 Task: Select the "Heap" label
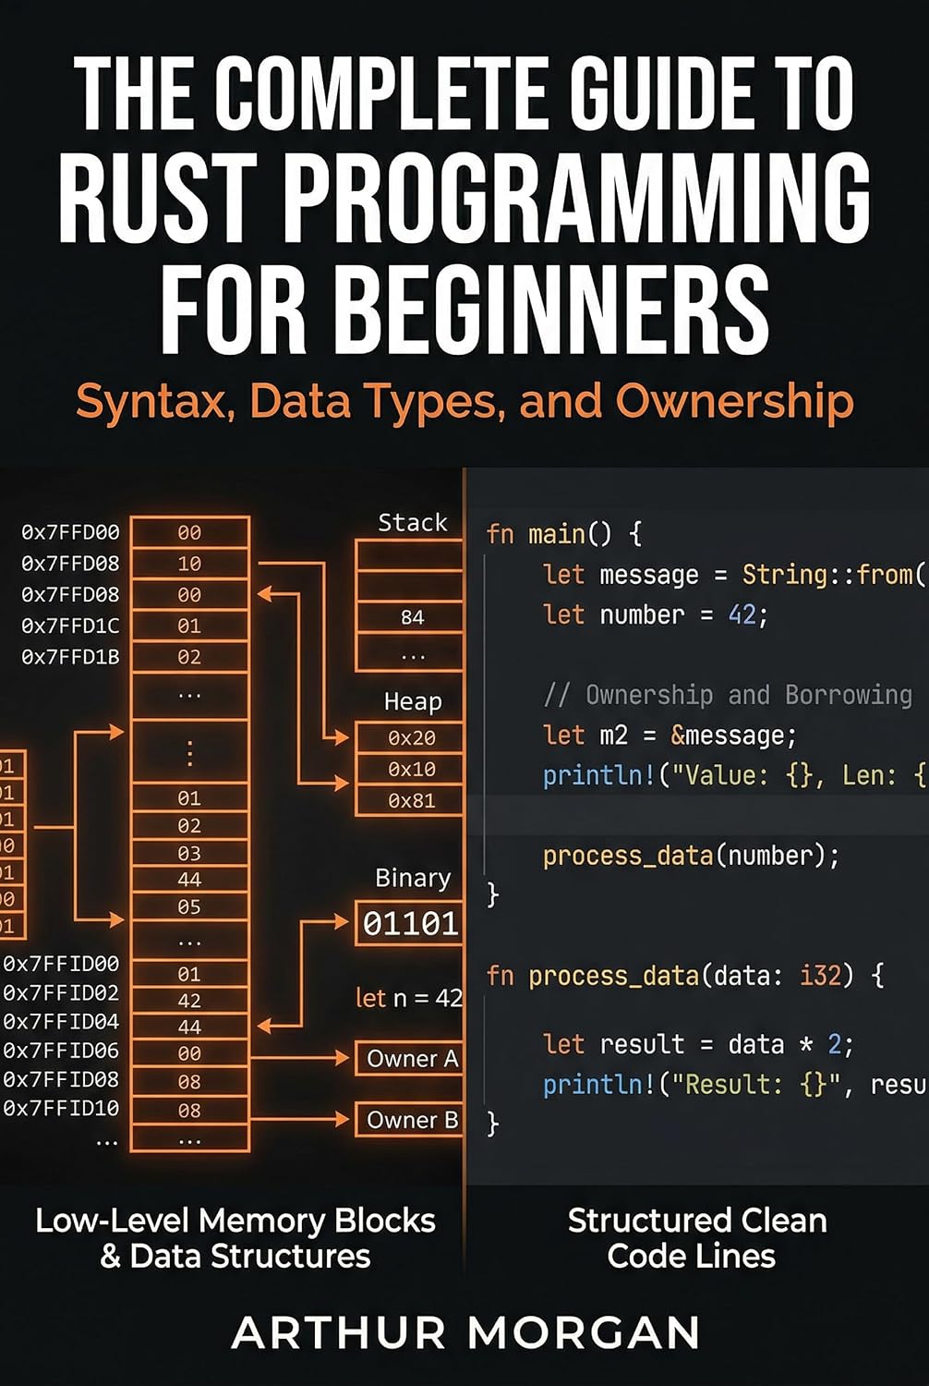pyautogui.click(x=412, y=702)
